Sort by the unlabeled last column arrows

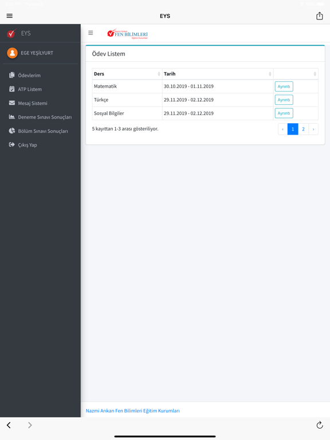(315, 74)
